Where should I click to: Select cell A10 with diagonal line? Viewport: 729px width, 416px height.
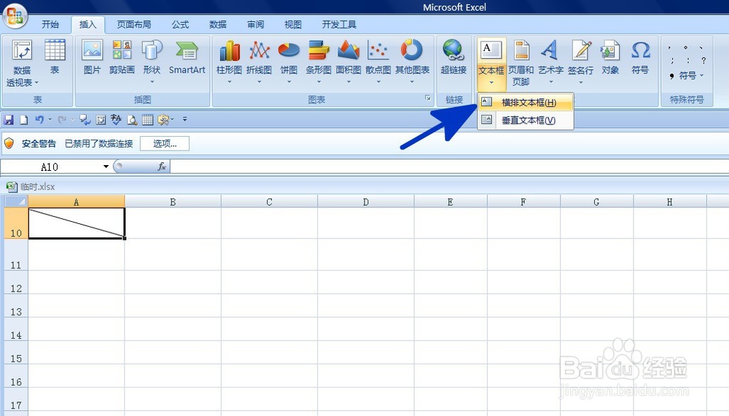tap(77, 223)
